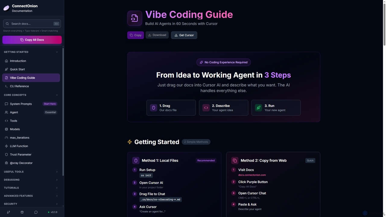Click the .co/docs/co-vibecoding-*.md code snippet
This screenshot has height=217, width=386.
(x=161, y=200)
